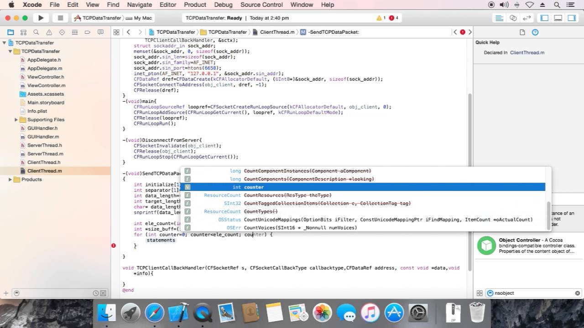Click the warnings count badge in toolbar
Image resolution: width=584 pixels, height=328 pixels.
pos(381,18)
